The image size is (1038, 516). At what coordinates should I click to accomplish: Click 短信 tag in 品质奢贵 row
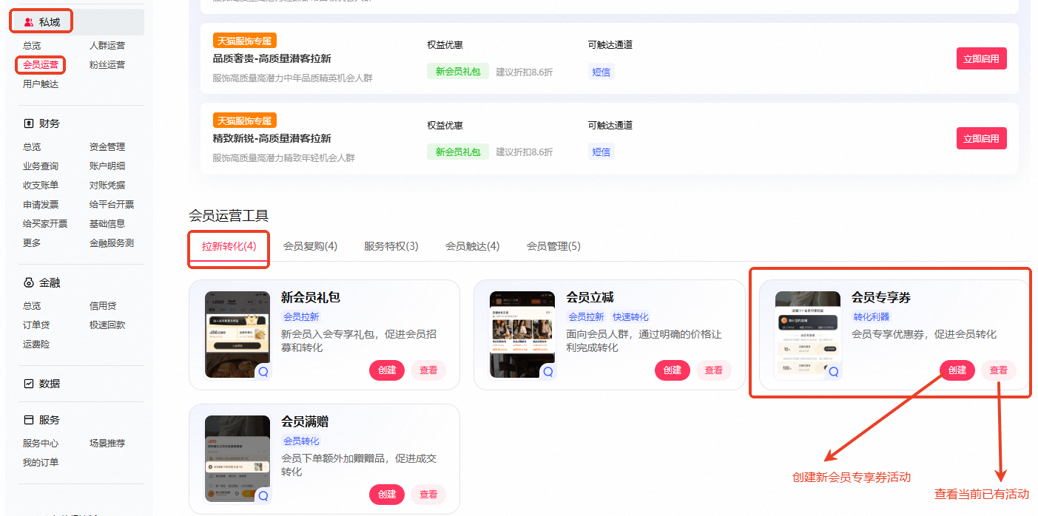click(601, 72)
